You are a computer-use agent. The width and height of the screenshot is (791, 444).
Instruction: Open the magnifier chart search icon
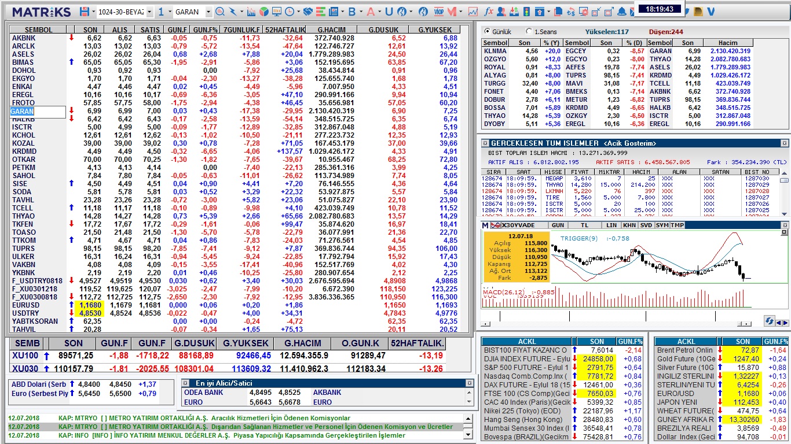click(220, 12)
